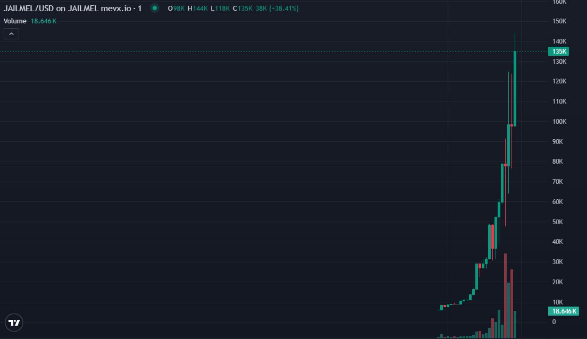
Task: Click the 120K price axis label
Action: click(559, 82)
